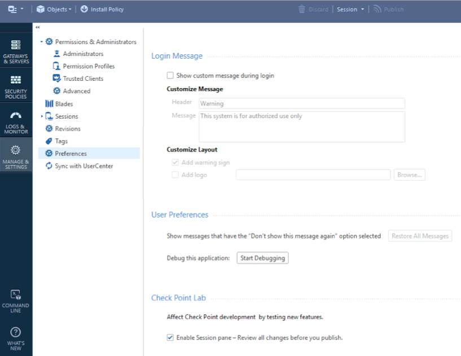Open the Administrators page
This screenshot has width=461, height=356.
83,54
